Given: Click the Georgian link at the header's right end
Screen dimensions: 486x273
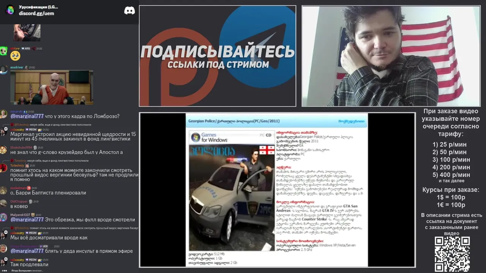Looking at the screenshot, I should pyautogui.click(x=351, y=121).
